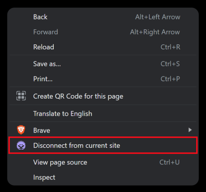This screenshot has height=192, width=206.
Task: Select Disconnect from current site
Action: coord(103,145)
